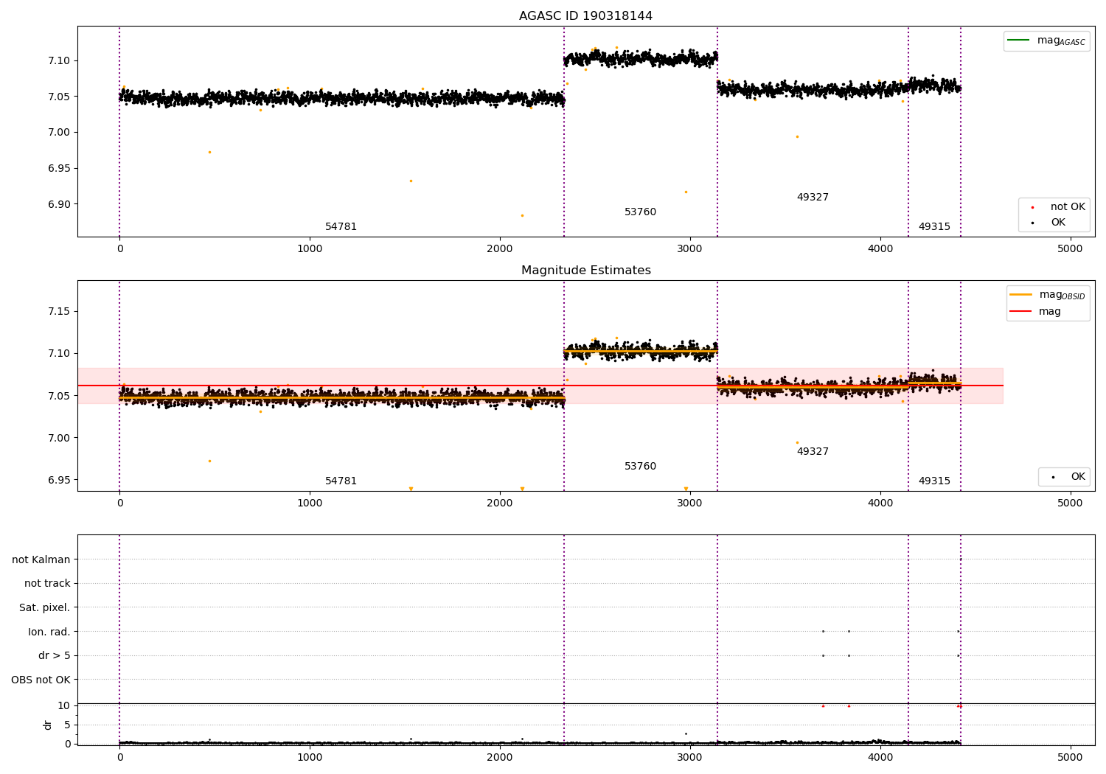The width and height of the screenshot is (1106, 774).
Task: Click the 'Magnitude Estimates' panel title
Action: [x=585, y=271]
